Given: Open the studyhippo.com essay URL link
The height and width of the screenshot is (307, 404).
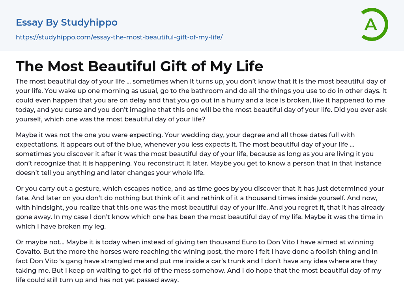Looking at the screenshot, I should pos(119,37).
